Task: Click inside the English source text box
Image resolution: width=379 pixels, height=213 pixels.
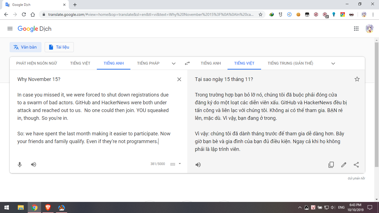Action: tap(94, 110)
